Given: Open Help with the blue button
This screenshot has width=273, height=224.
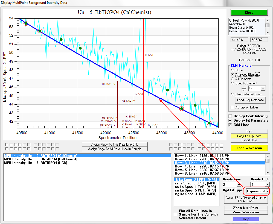Looking at the screenshot, I should (x=246, y=219).
